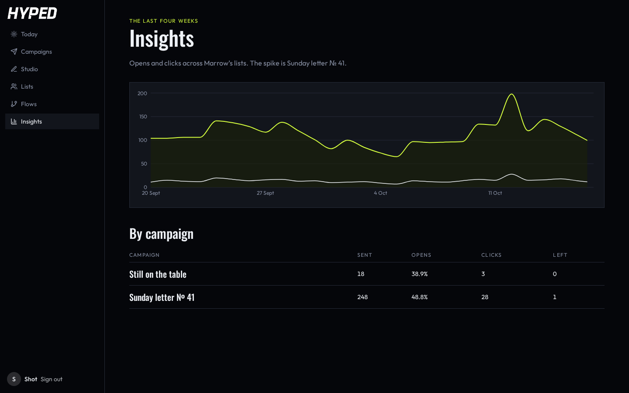Click the Lists people icon
Image resolution: width=629 pixels, height=393 pixels.
pos(14,86)
